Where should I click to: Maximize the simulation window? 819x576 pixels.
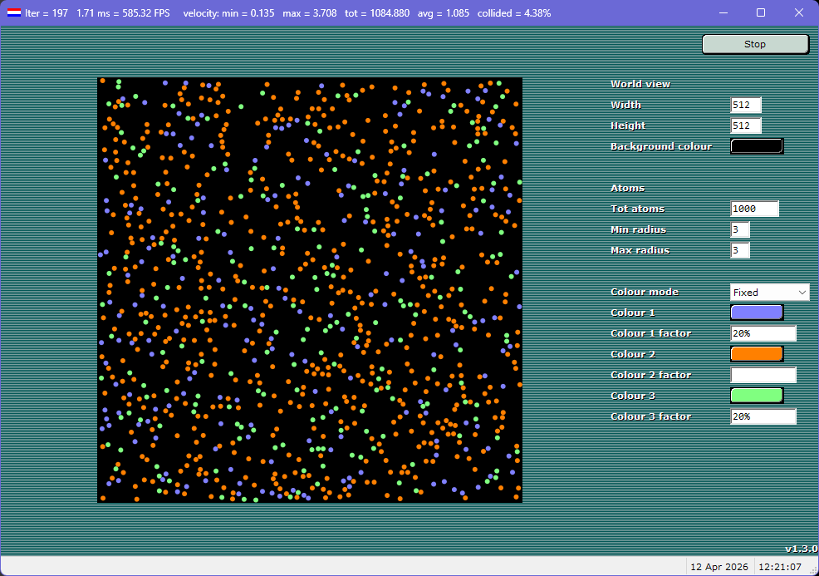[761, 13]
